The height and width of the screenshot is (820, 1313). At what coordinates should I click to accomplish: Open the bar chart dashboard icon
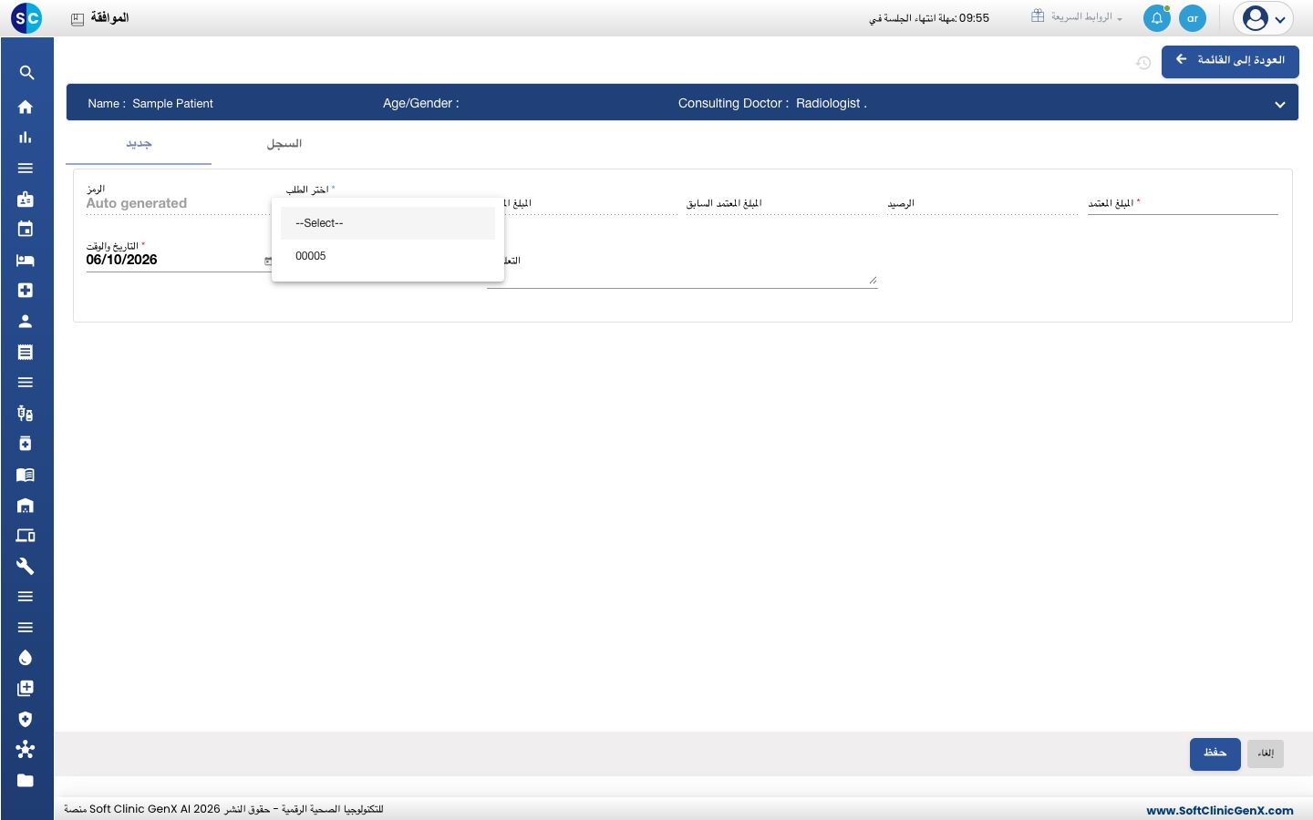click(x=26, y=138)
